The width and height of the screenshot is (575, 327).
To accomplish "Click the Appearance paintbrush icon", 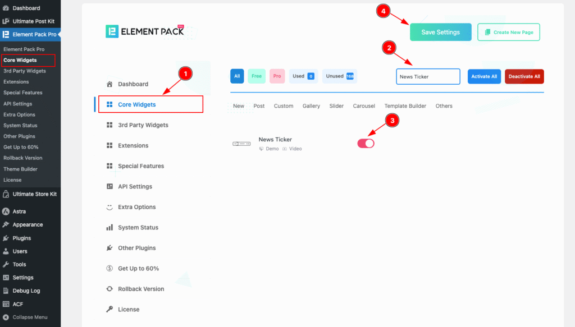I will click(x=6, y=224).
